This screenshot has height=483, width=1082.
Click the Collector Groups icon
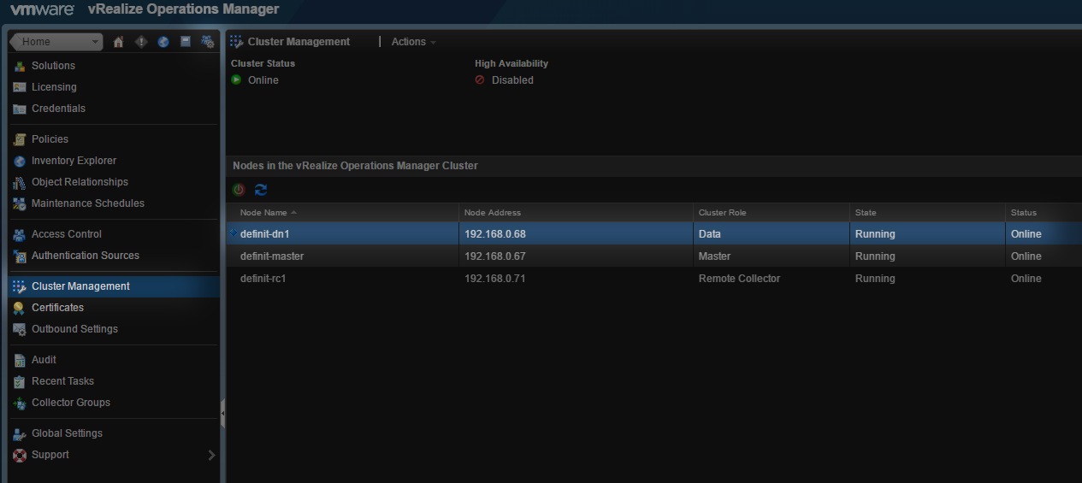20,403
